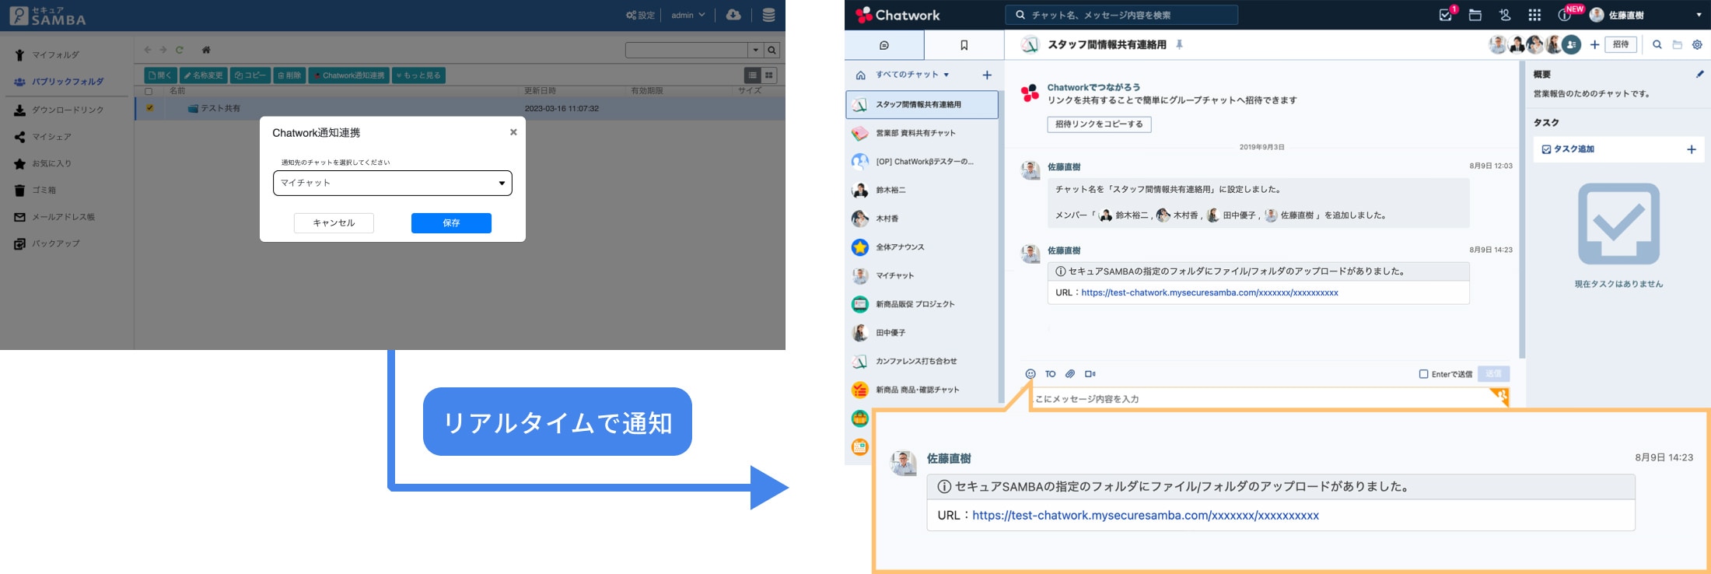Open the すべてのチャット filter dropdown
Image resolution: width=1711 pixels, height=574 pixels.
tap(912, 75)
